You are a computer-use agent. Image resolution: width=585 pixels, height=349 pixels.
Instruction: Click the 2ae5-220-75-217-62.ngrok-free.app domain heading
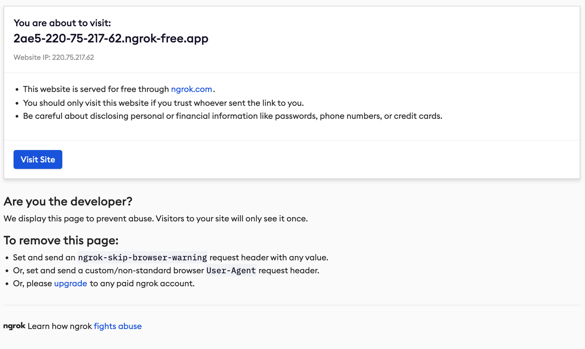[111, 38]
